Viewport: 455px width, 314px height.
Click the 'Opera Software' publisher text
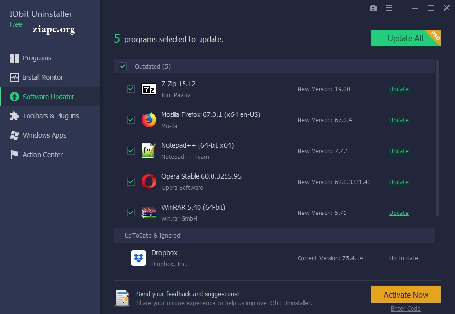pyautogui.click(x=182, y=188)
